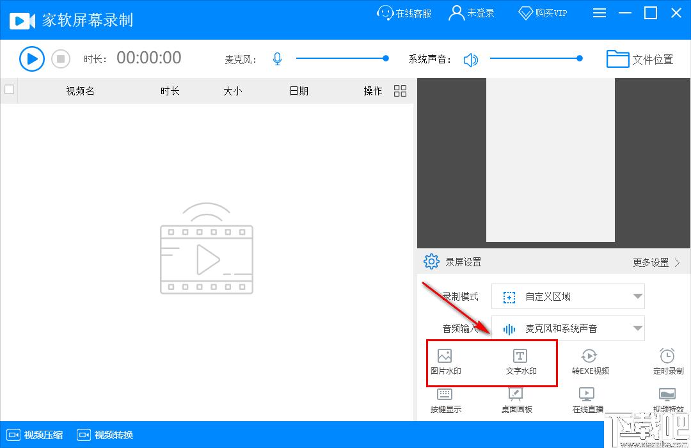
Task: Open the 图片水印 image watermark tool
Action: (445, 362)
